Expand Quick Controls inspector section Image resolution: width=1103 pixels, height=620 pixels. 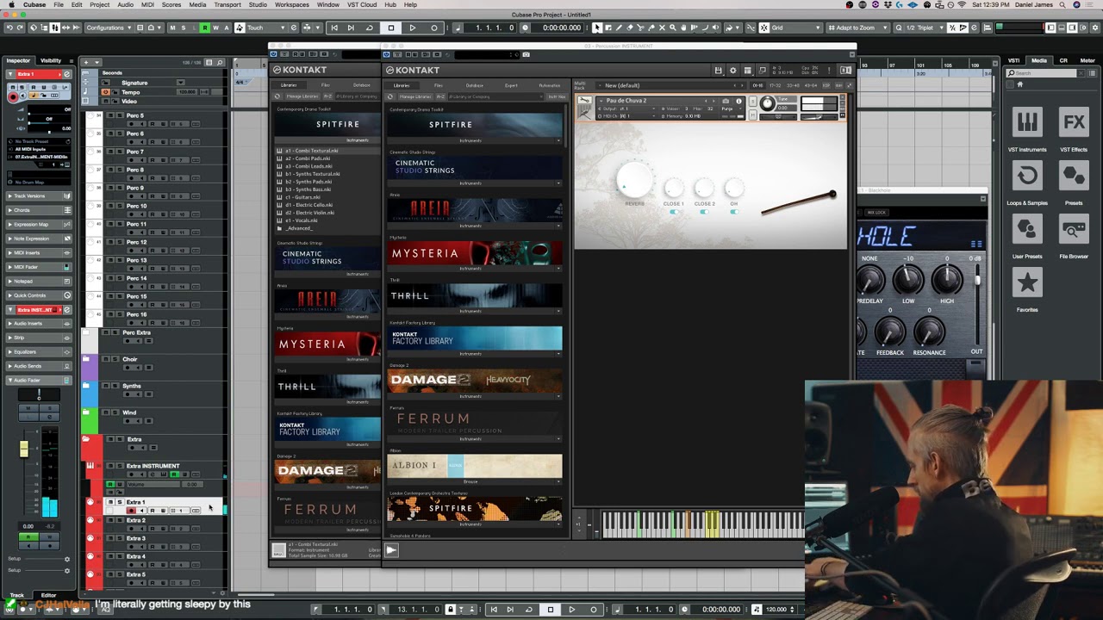(x=37, y=295)
